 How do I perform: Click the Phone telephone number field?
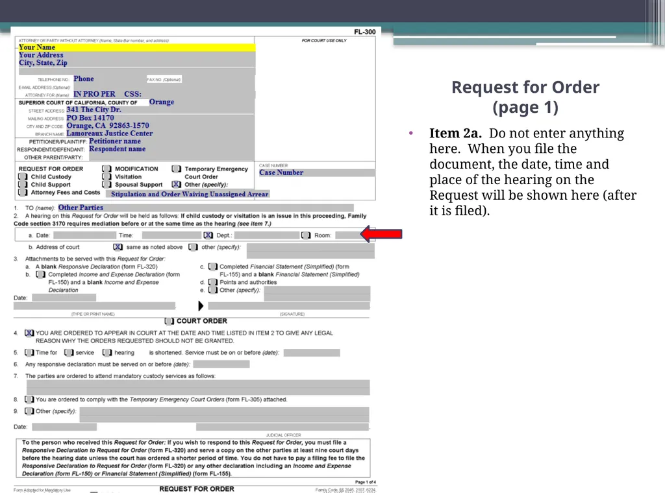tap(109, 78)
